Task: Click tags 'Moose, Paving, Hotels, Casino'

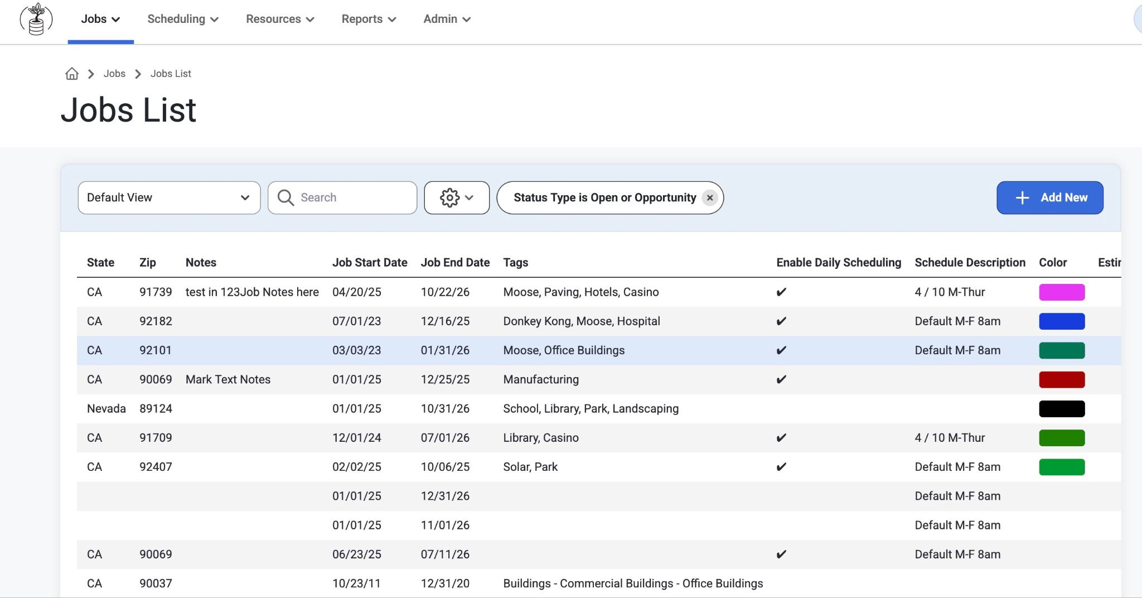Action: point(581,292)
